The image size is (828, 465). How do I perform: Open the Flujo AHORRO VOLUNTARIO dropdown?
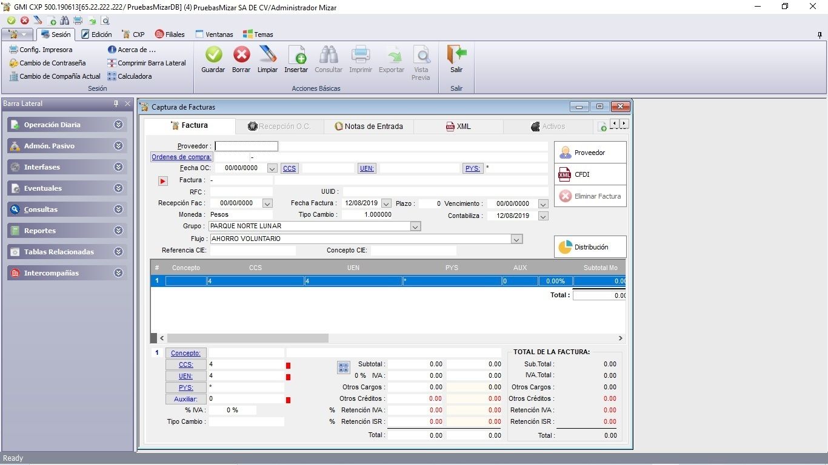point(516,239)
